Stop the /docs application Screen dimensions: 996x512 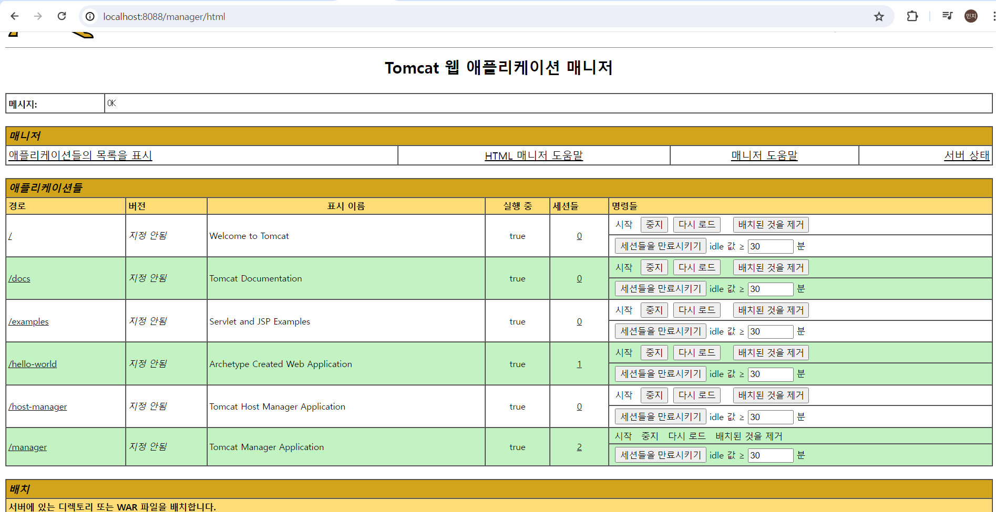point(654,267)
